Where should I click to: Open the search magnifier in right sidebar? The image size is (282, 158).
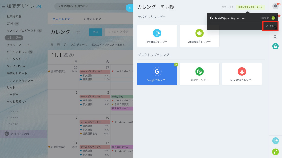point(275,37)
